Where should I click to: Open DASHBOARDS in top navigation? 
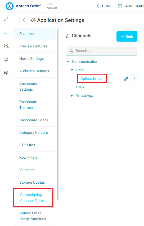pos(131,6)
